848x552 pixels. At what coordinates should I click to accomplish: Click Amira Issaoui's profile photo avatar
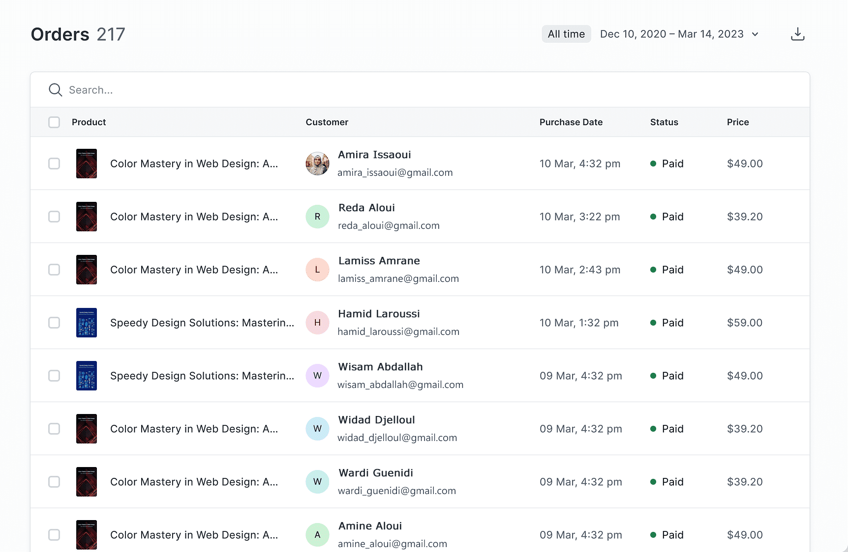(x=317, y=164)
